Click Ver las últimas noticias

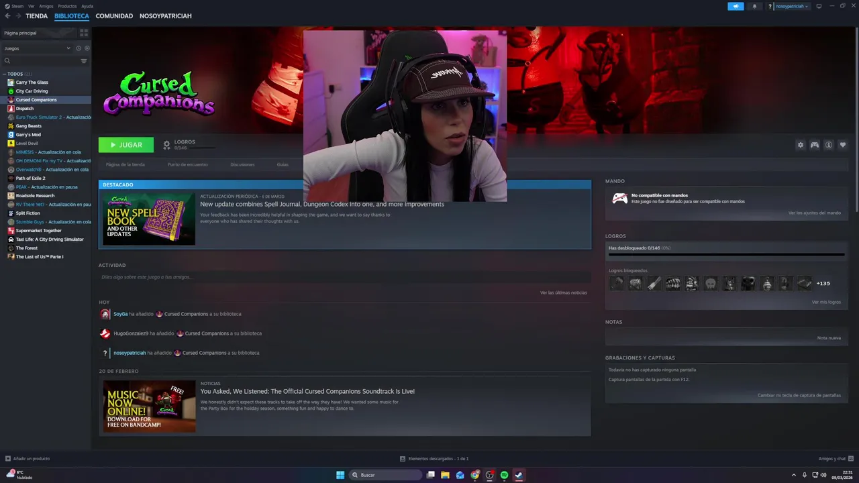(564, 292)
